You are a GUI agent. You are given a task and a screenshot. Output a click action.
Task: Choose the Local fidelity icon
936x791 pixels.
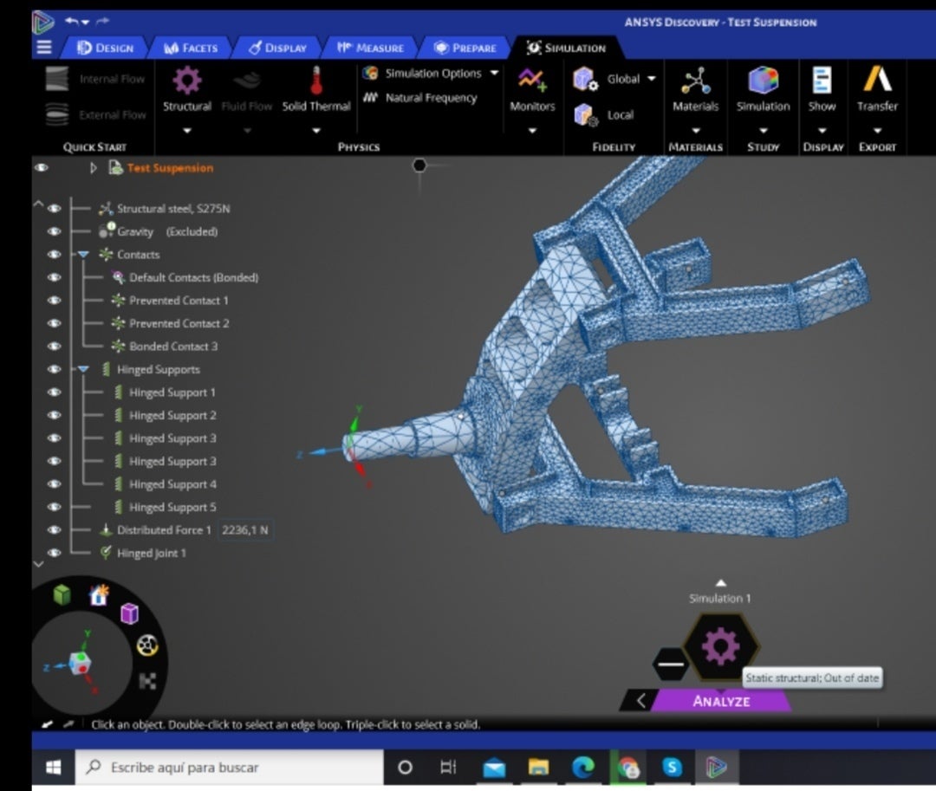(585, 114)
